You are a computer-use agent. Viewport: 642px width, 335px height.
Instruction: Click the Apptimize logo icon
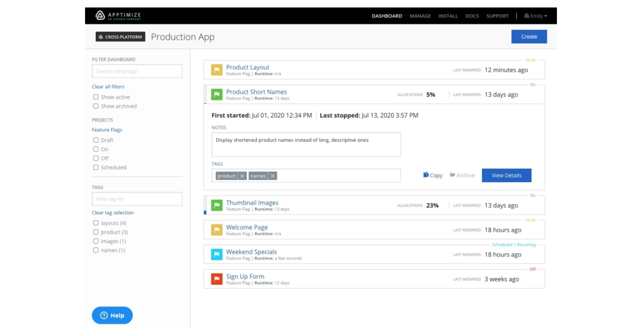coord(100,15)
